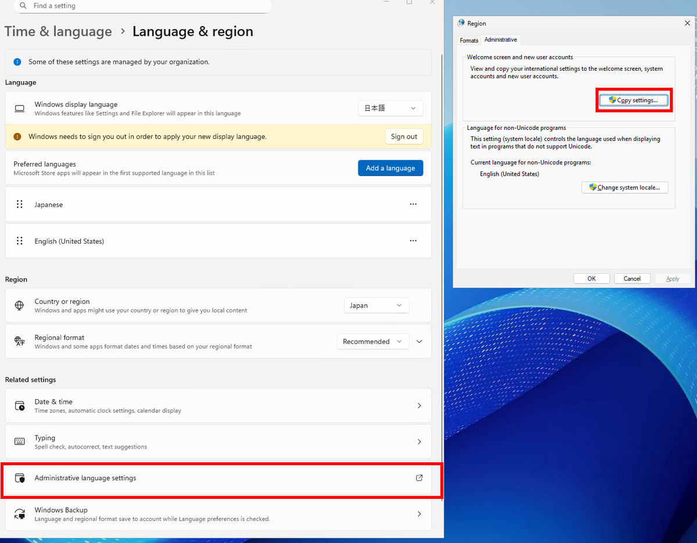This screenshot has height=543, width=697.
Task: Click the Windows display language monitor icon
Action: point(20,108)
